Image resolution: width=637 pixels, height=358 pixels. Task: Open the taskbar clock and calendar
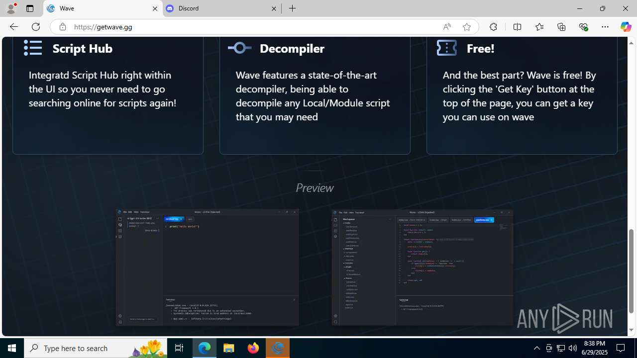pos(595,348)
